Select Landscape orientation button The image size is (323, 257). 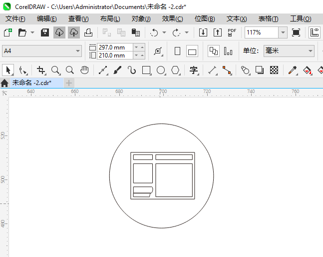pyautogui.click(x=192, y=51)
